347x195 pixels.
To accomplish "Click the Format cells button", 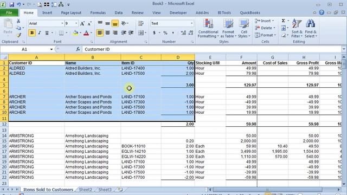I will coord(265,35).
